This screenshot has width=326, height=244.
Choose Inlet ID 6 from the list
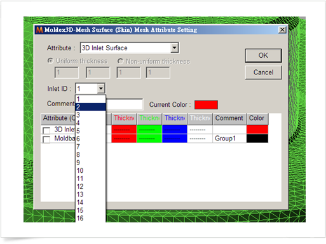tap(90, 139)
